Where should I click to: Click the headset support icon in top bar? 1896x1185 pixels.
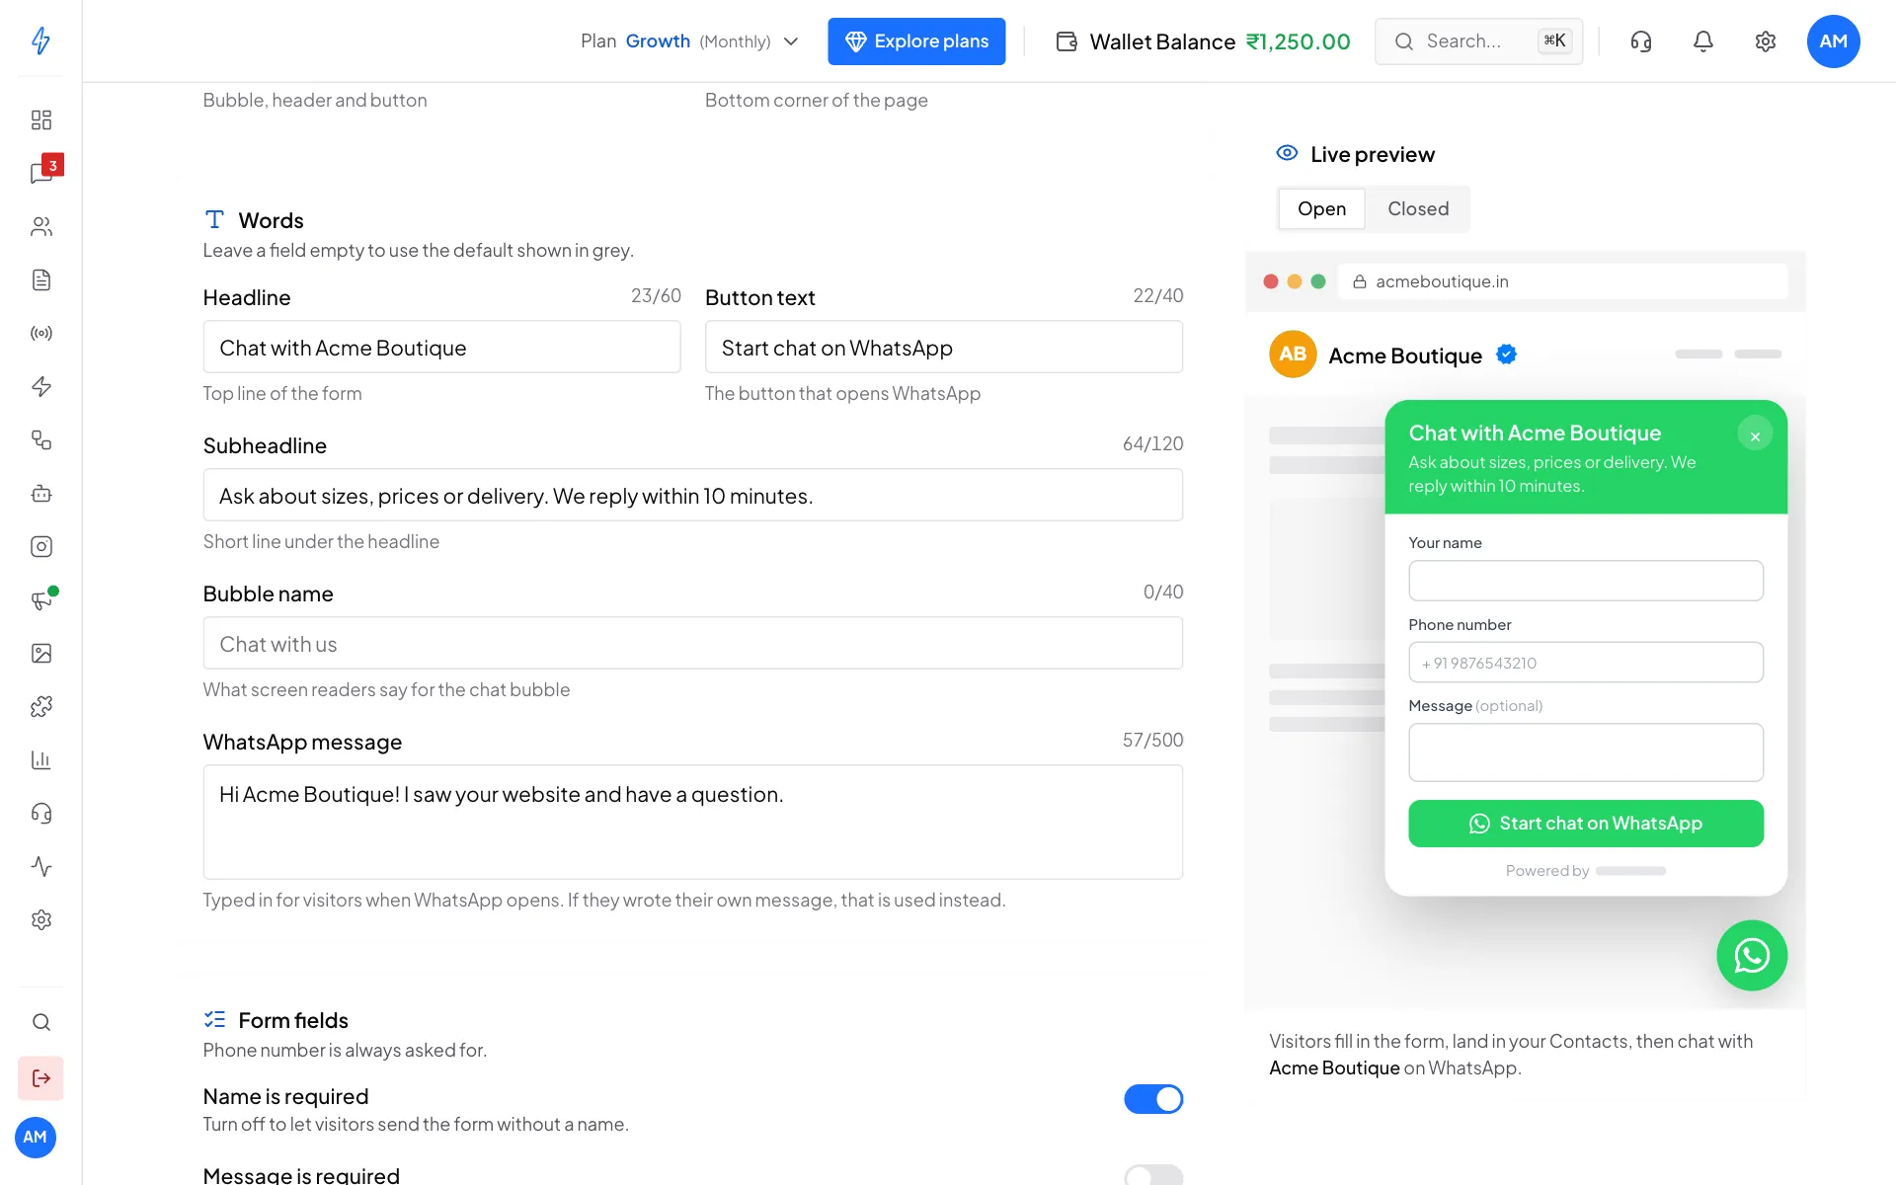pyautogui.click(x=1641, y=41)
